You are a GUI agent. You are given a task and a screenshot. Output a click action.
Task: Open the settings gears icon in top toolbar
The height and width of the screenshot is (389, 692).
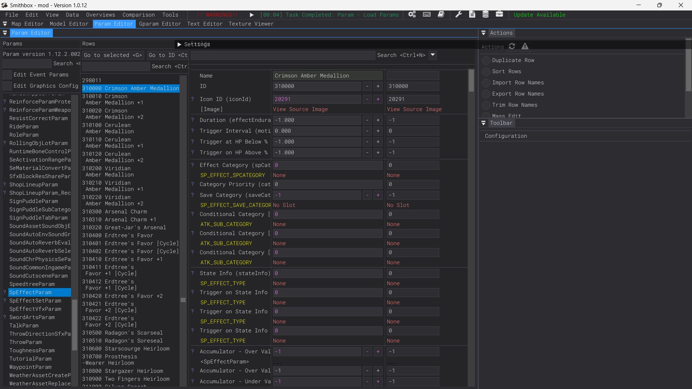click(412, 14)
